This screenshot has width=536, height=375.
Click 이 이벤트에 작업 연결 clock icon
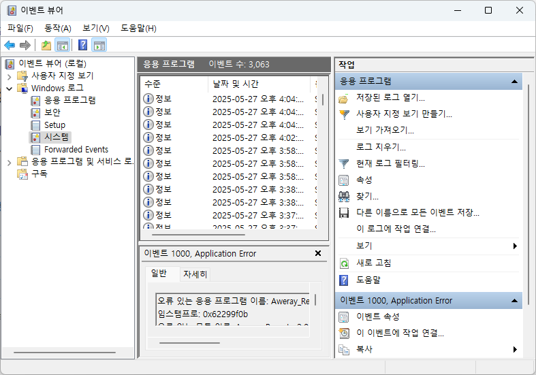344,333
